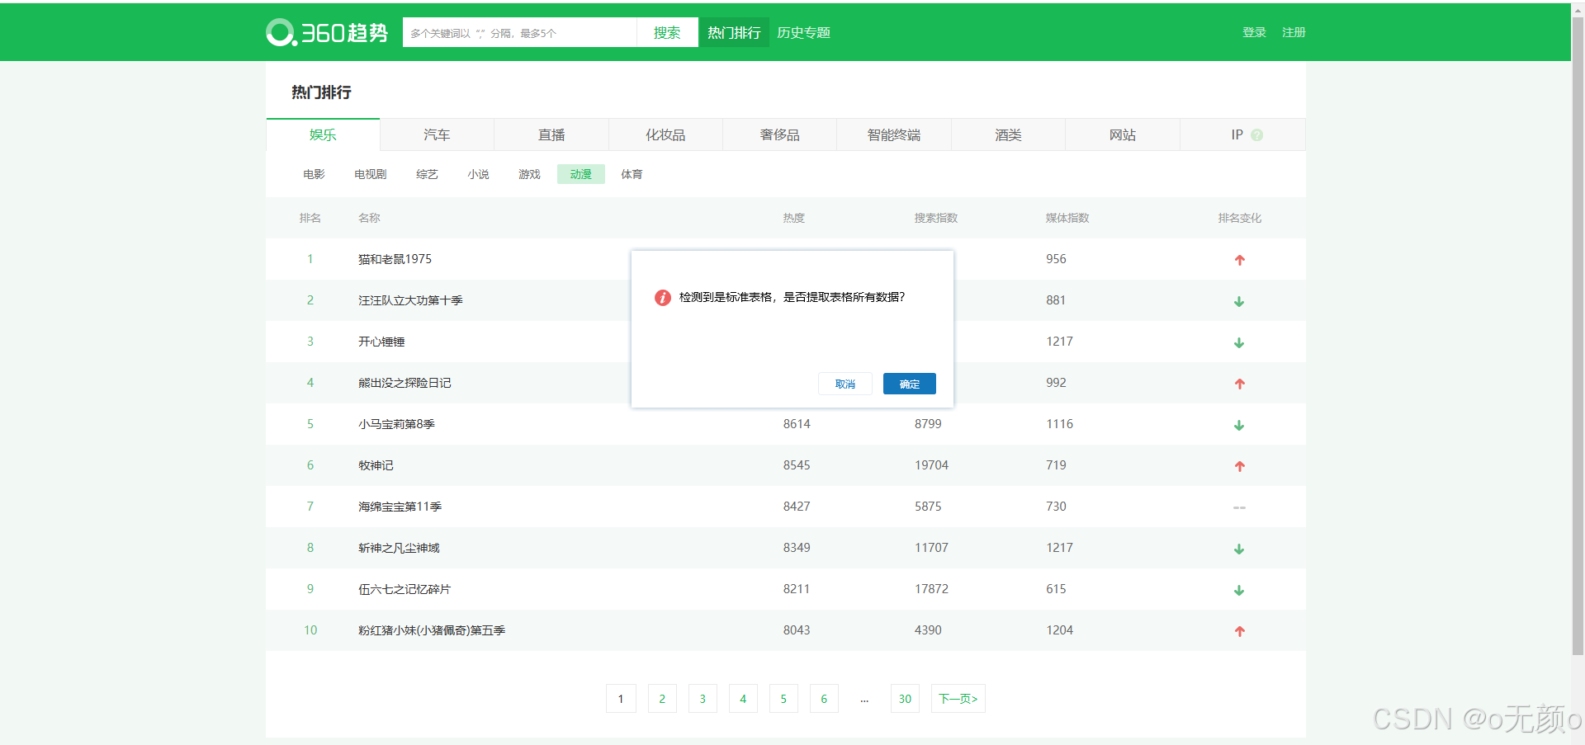Image resolution: width=1585 pixels, height=745 pixels.
Task: Go to page 1
Action: click(x=621, y=699)
